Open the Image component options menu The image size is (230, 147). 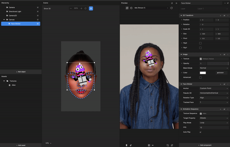pos(228,54)
